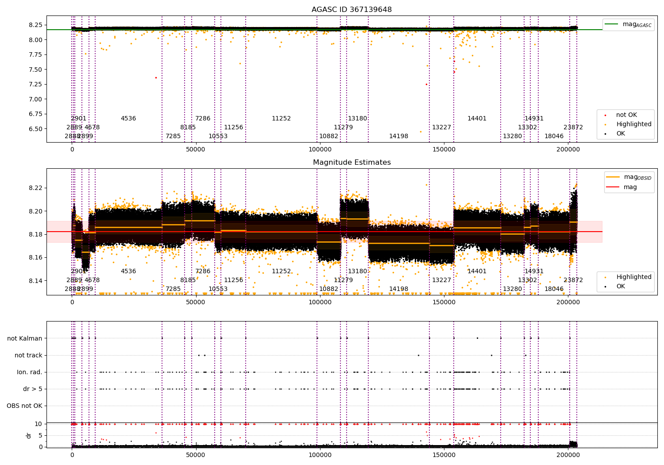Click the 7.75 y-axis tick label
The image size is (664, 465).
pos(35,54)
